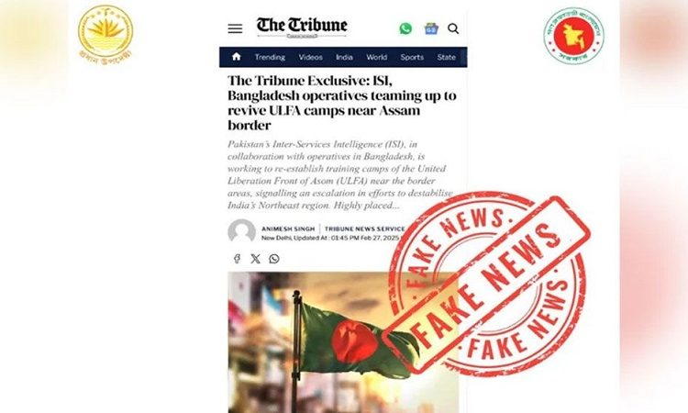Click author name Animesh Singh
688x413 pixels.
288,229
